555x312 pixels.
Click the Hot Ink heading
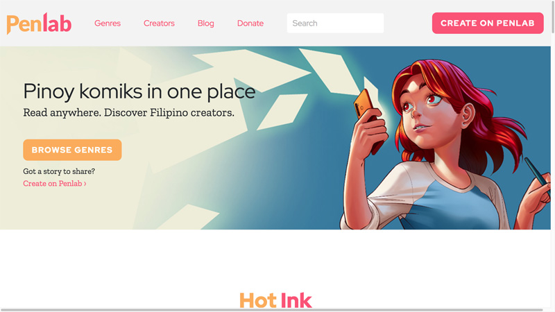[x=275, y=300]
